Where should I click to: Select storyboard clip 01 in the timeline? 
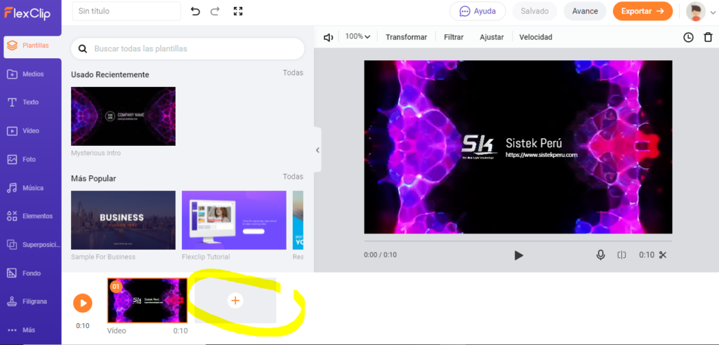click(x=147, y=301)
